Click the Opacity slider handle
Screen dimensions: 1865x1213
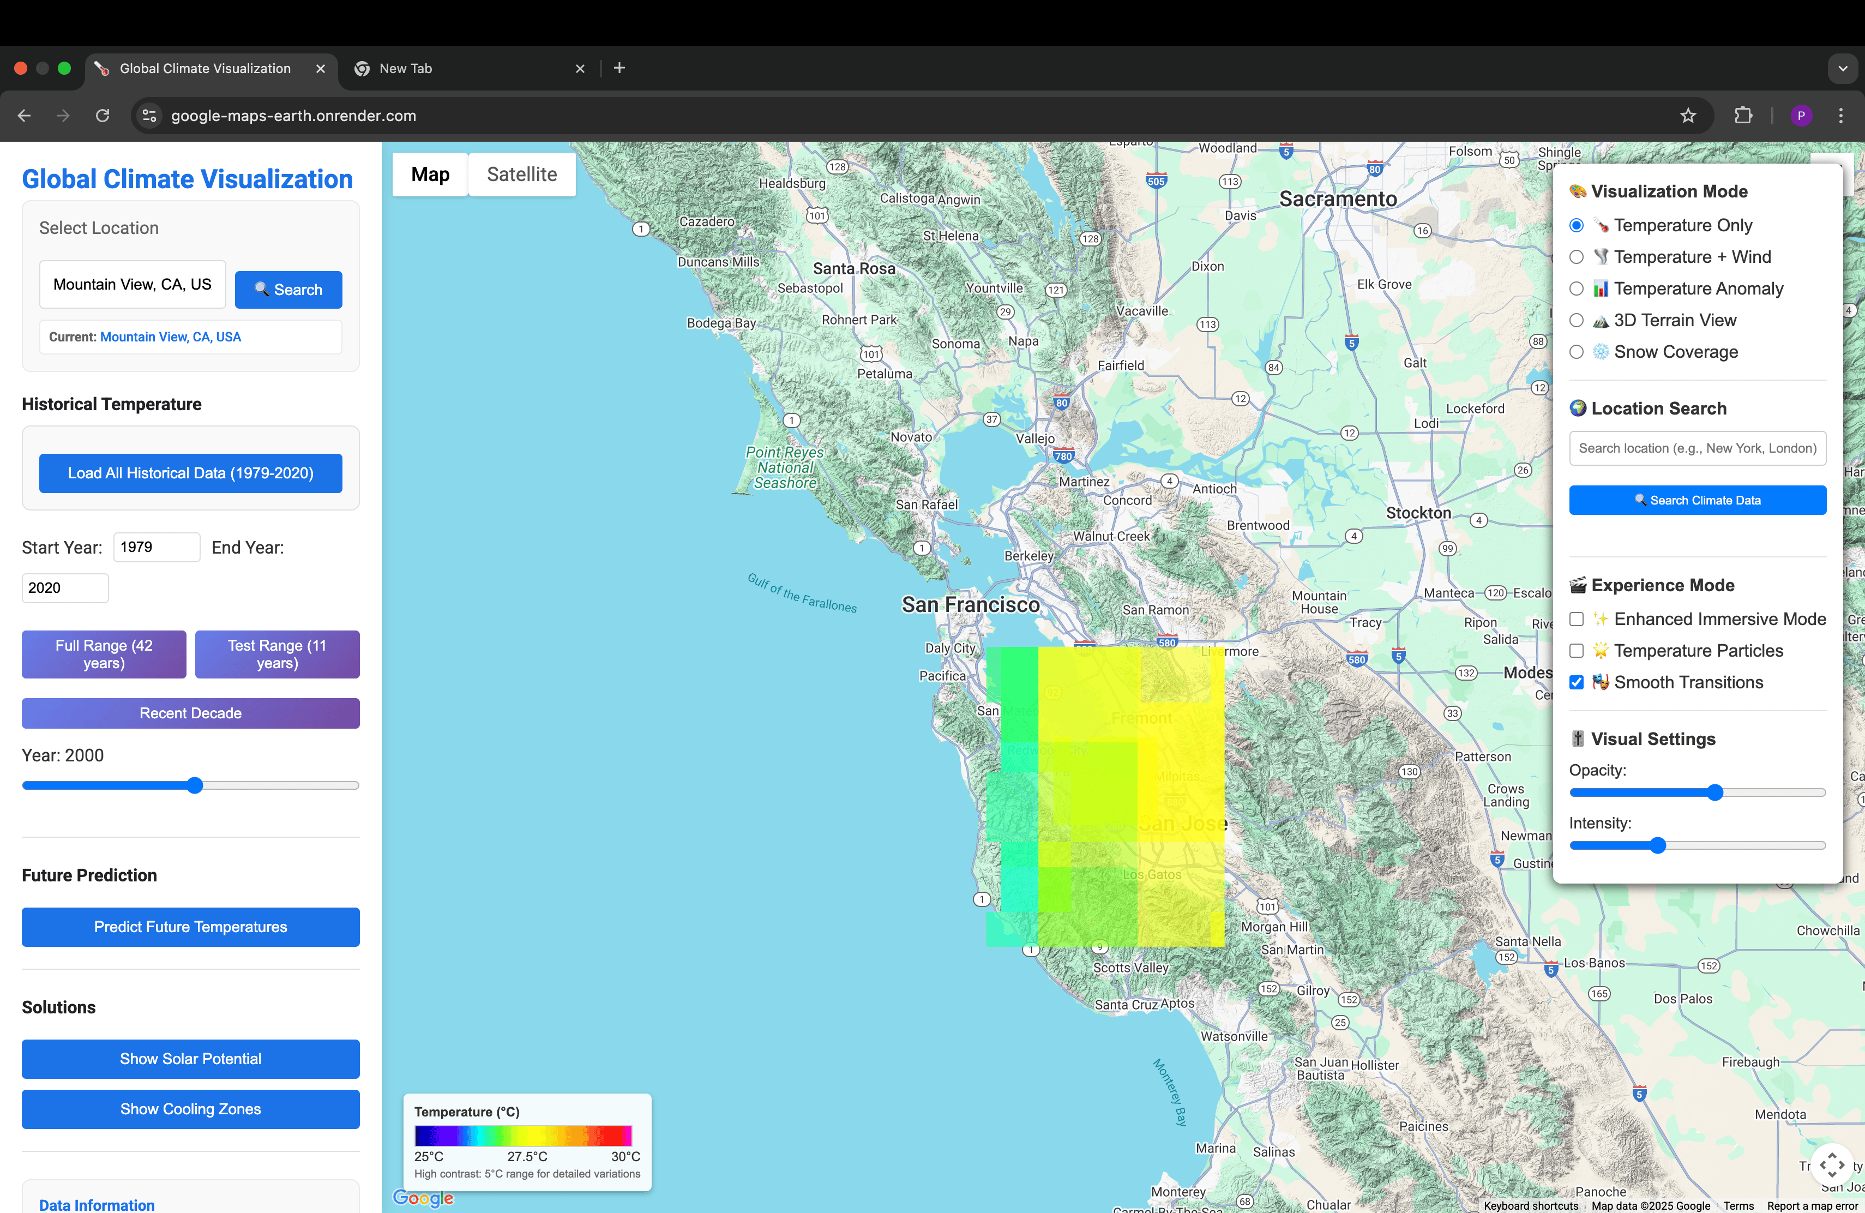(1714, 792)
